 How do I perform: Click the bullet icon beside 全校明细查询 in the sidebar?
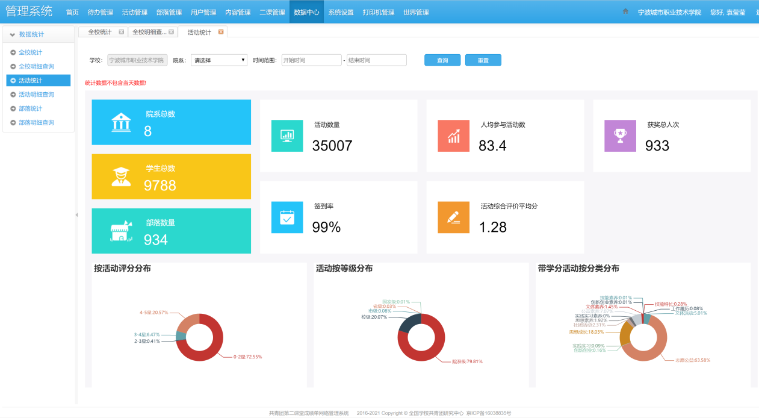13,66
